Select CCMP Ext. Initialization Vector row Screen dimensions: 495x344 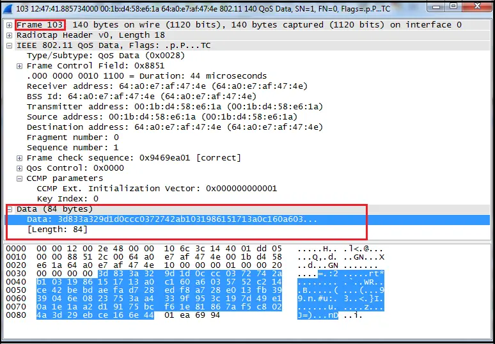click(x=247, y=189)
